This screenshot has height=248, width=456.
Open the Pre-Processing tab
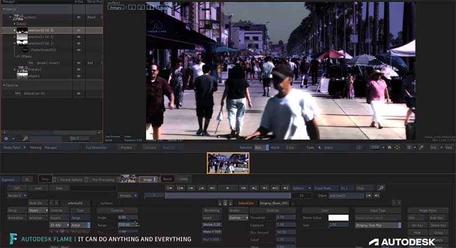[103, 180]
